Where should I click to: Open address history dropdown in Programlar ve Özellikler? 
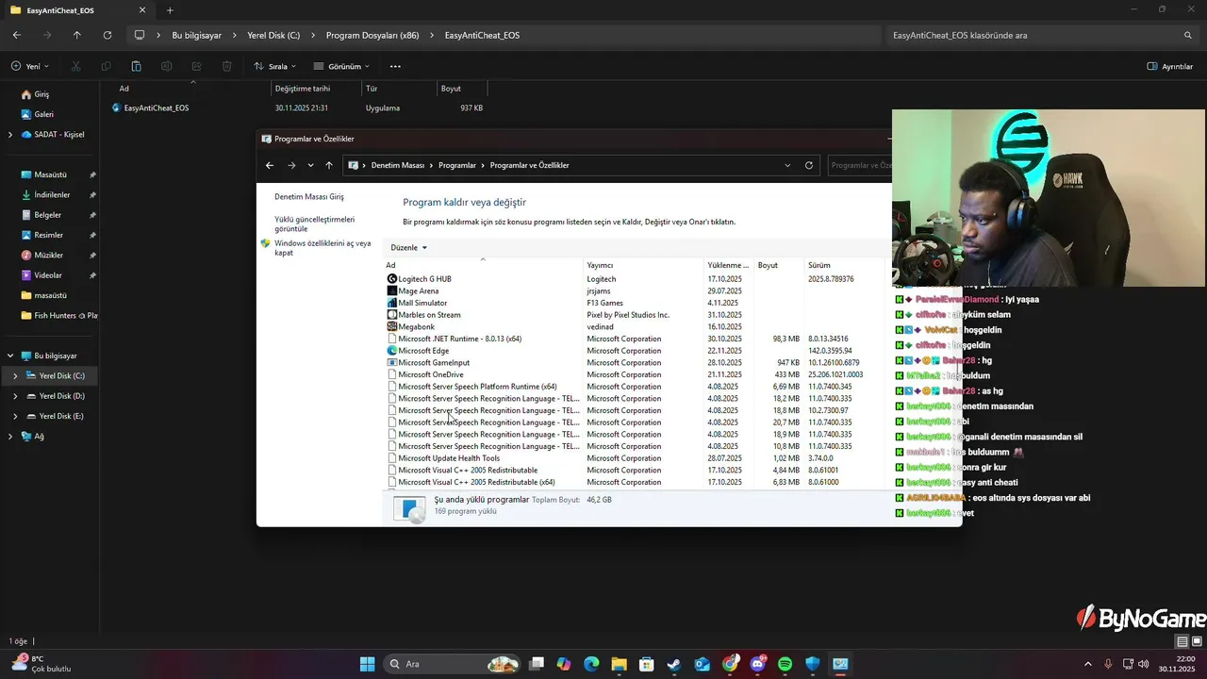pos(787,165)
